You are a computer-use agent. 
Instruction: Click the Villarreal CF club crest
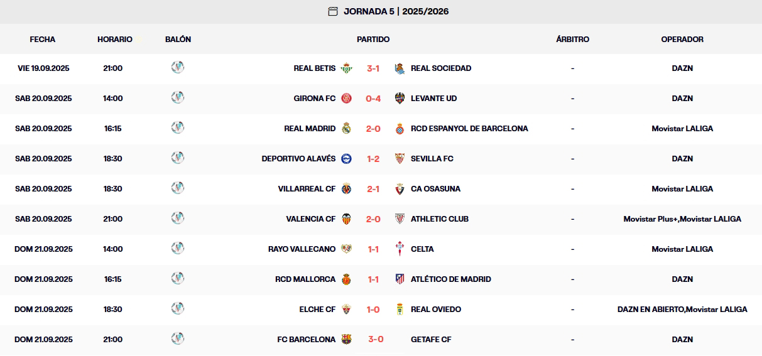[x=347, y=189]
